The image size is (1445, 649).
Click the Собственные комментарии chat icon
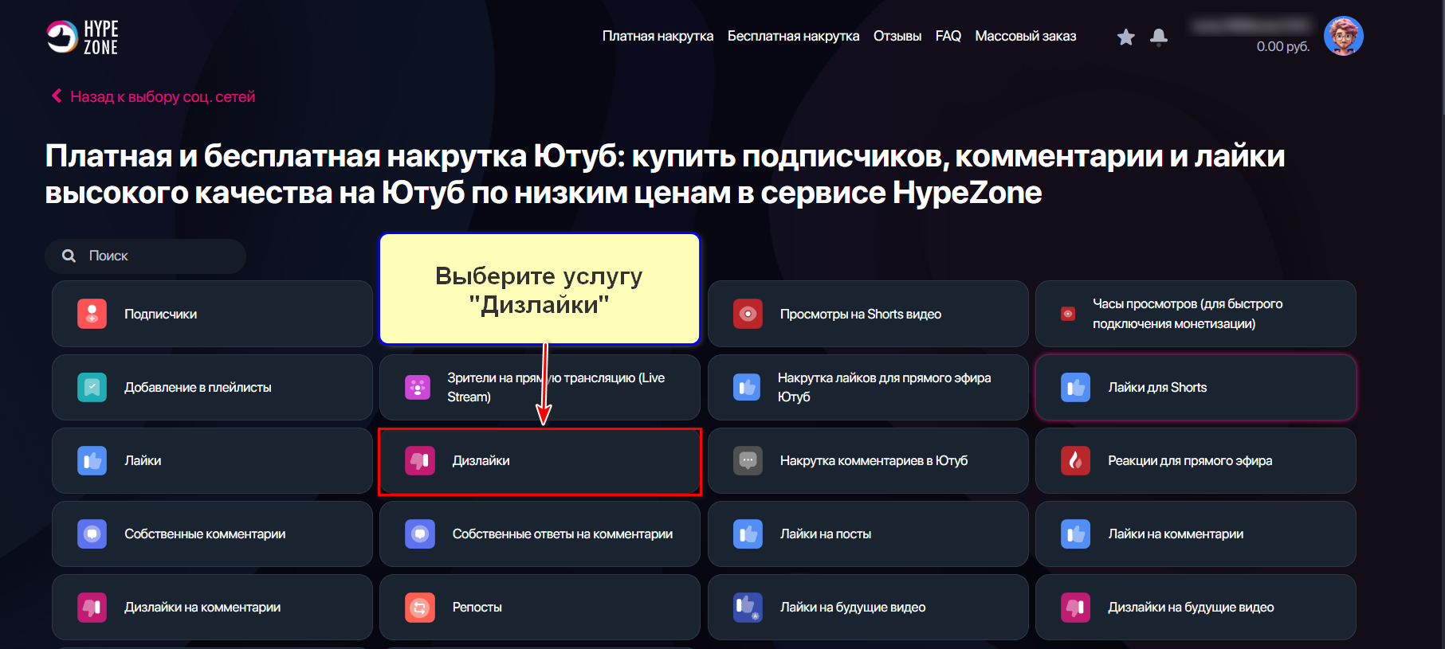coord(92,534)
